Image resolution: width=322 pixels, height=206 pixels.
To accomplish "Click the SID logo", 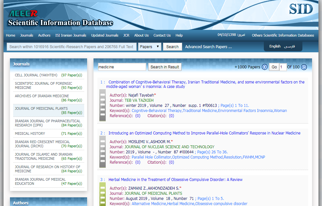I will (300, 9).
